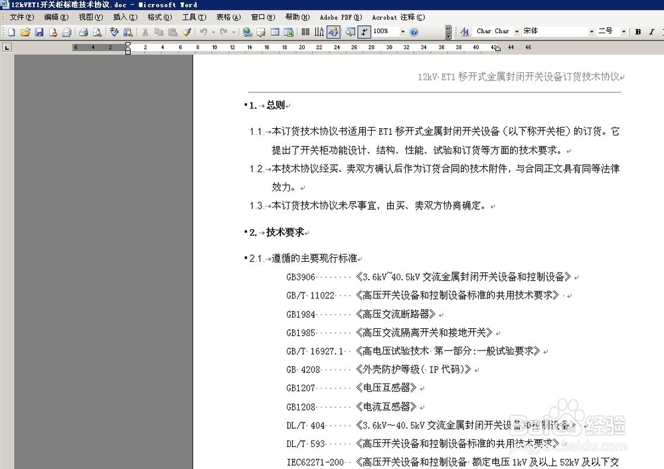Click the E-mail envelope icon
The width and height of the screenshot is (664, 469).
tap(66, 32)
